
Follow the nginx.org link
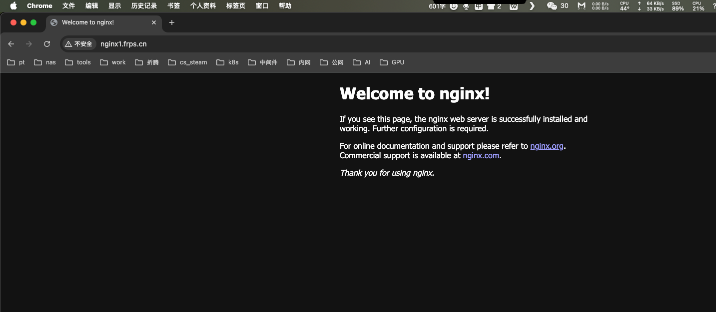pos(547,146)
